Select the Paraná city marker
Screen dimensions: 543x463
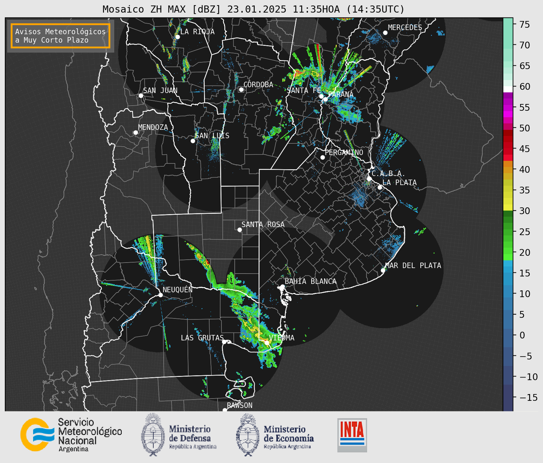click(325, 99)
